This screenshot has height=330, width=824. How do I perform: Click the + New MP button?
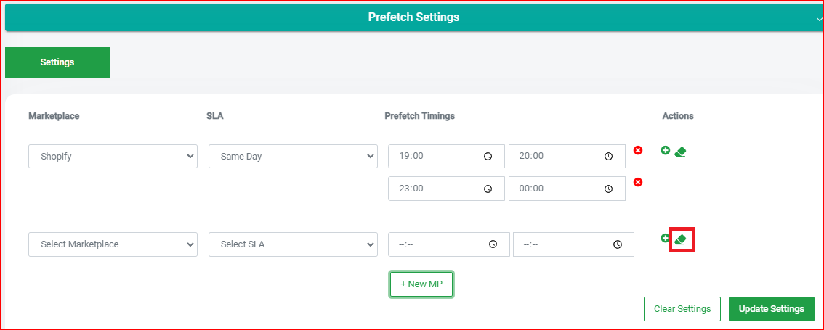(421, 284)
